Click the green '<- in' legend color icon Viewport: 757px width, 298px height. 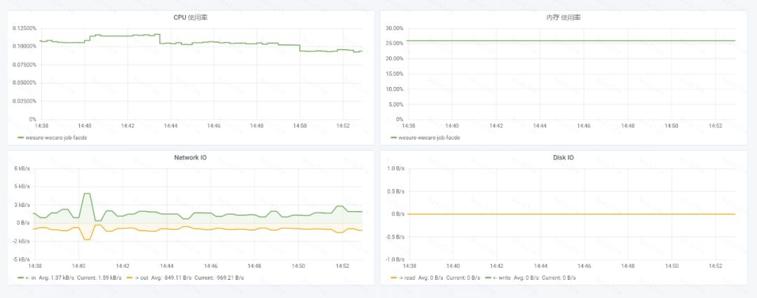tap(21, 278)
